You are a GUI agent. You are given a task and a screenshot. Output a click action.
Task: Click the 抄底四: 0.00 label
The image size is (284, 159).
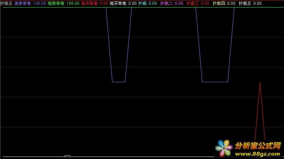(224, 3)
